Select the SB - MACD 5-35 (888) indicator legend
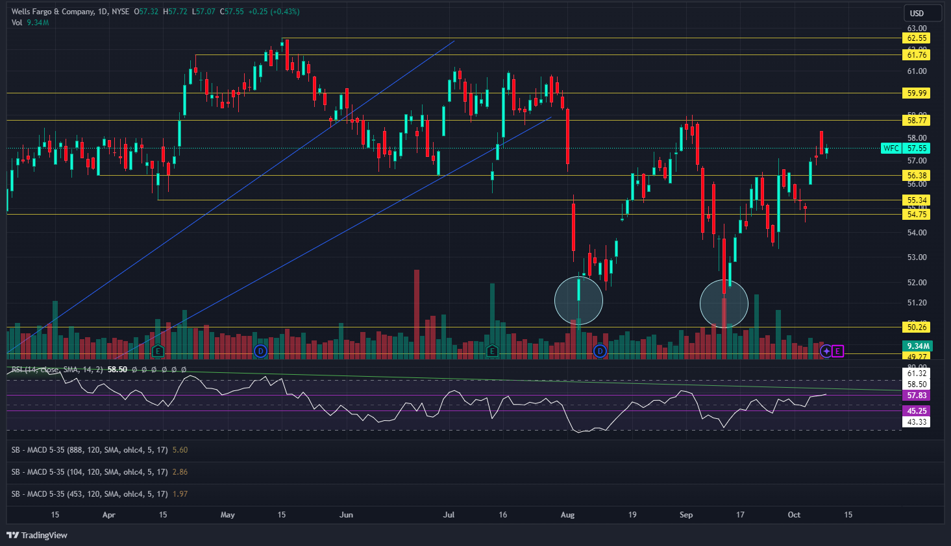The height and width of the screenshot is (546, 951). [90, 449]
